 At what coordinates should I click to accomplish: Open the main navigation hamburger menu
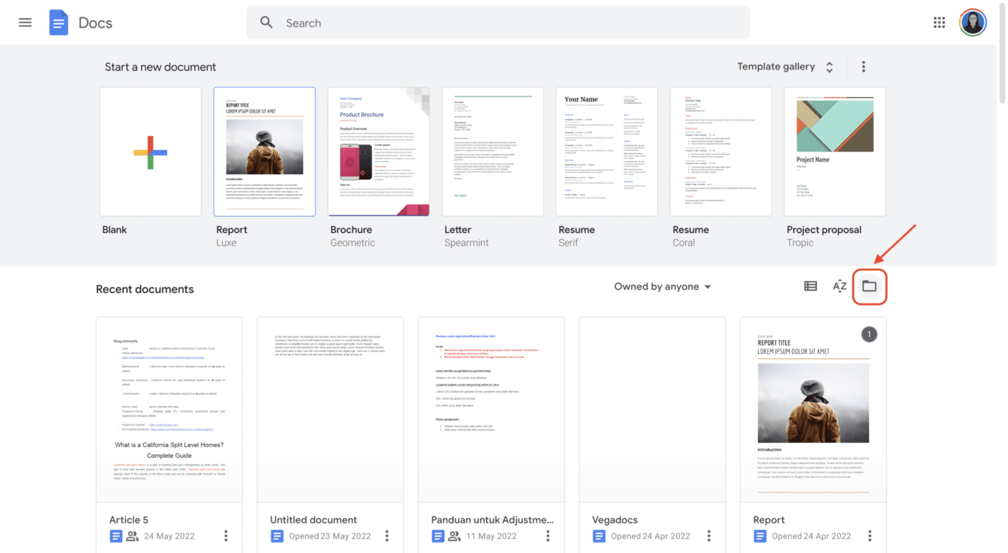25,22
